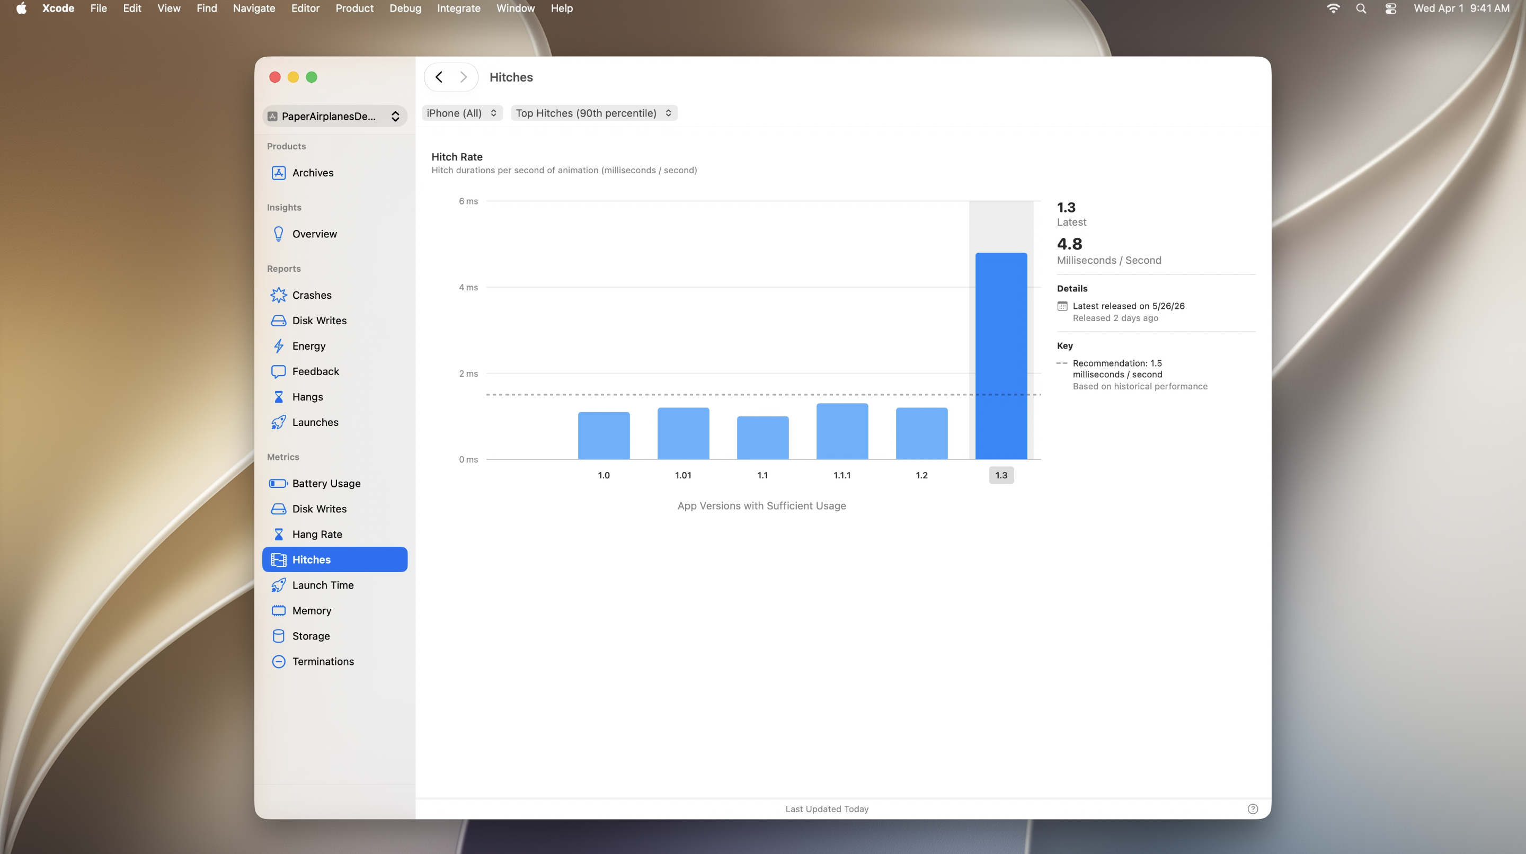Select the version 1.01 bar
This screenshot has height=854, width=1526.
click(x=683, y=433)
